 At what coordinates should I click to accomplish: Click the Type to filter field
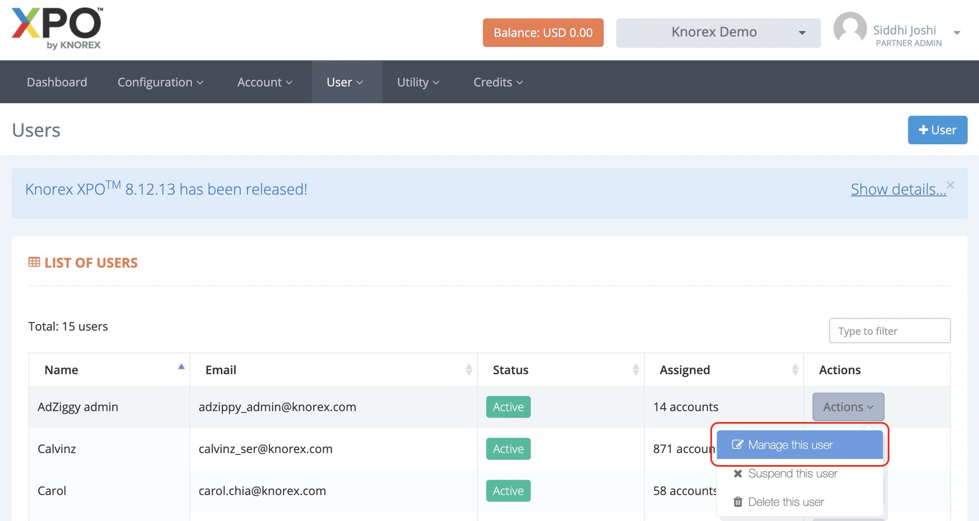[x=889, y=331]
